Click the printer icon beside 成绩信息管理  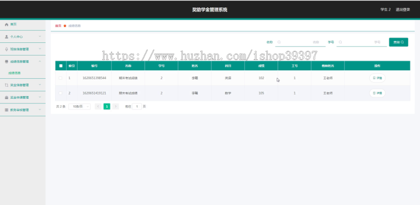click(x=7, y=61)
